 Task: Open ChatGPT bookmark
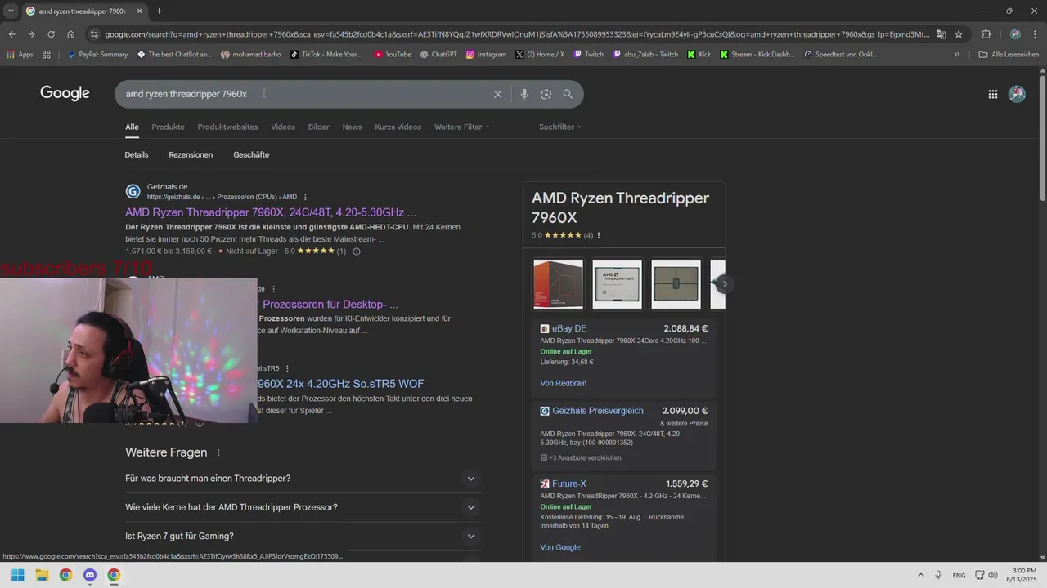438,55
